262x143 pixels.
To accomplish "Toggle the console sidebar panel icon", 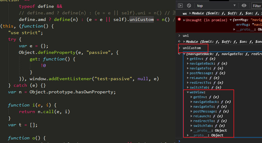I will (x=180, y=5).
